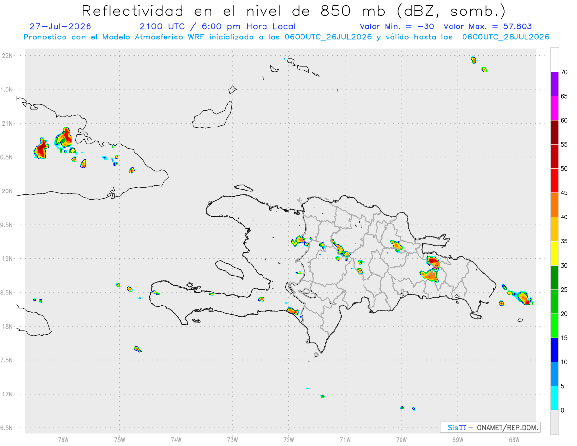Click the "Valor Min. = -30" text
This screenshot has height=446, width=577.
click(x=397, y=26)
